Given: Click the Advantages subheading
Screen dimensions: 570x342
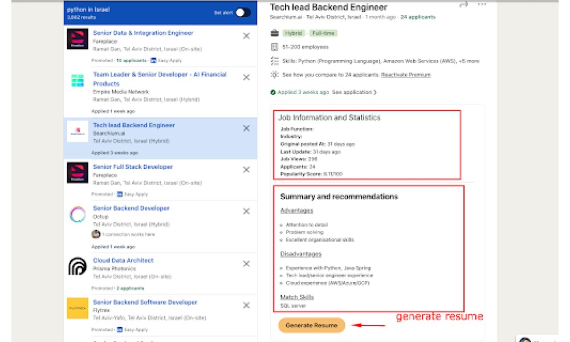Looking at the screenshot, I should pyautogui.click(x=296, y=211).
